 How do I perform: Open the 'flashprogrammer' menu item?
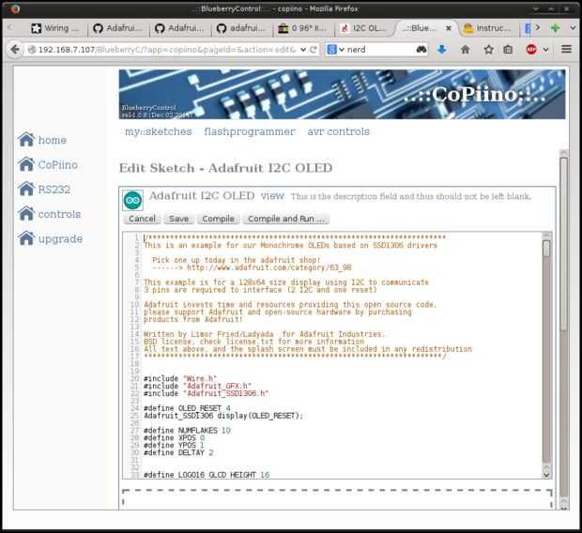(250, 131)
